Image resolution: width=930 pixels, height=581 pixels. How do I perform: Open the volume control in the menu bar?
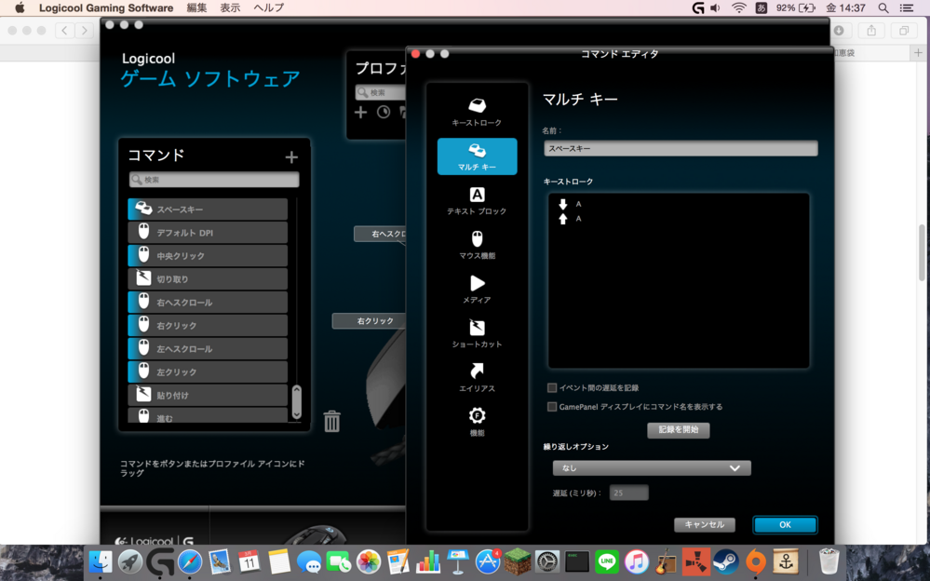click(715, 7)
